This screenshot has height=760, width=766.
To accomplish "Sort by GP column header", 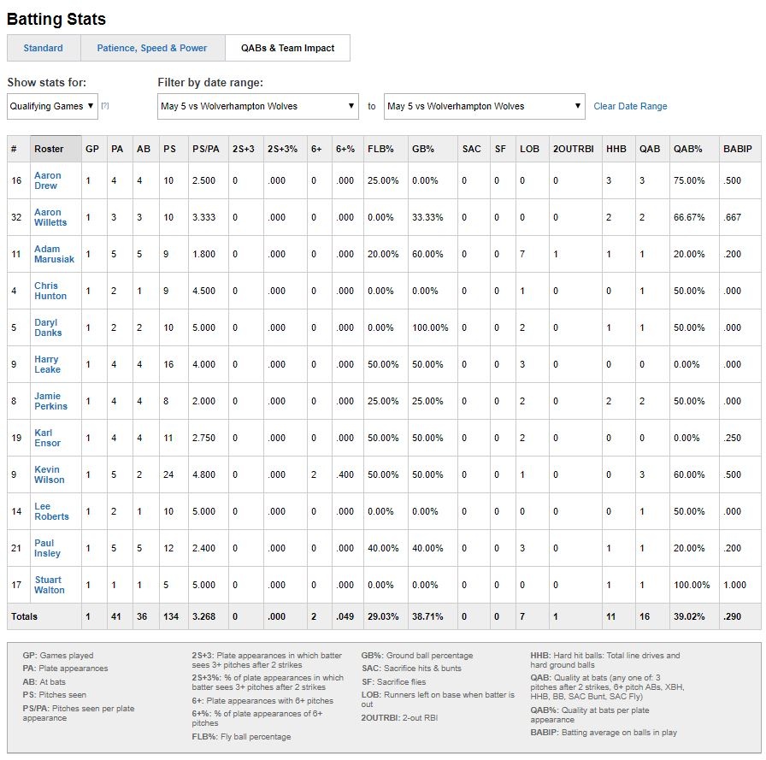I will (x=94, y=149).
